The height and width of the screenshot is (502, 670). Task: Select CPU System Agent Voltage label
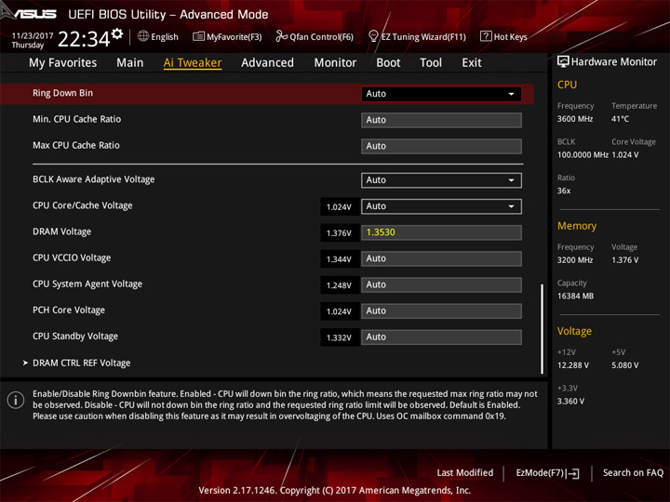pyautogui.click(x=87, y=284)
